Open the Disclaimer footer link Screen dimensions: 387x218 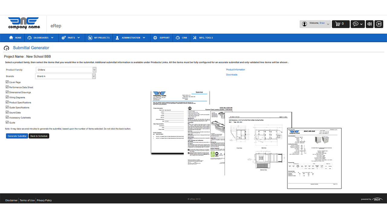click(x=11, y=200)
